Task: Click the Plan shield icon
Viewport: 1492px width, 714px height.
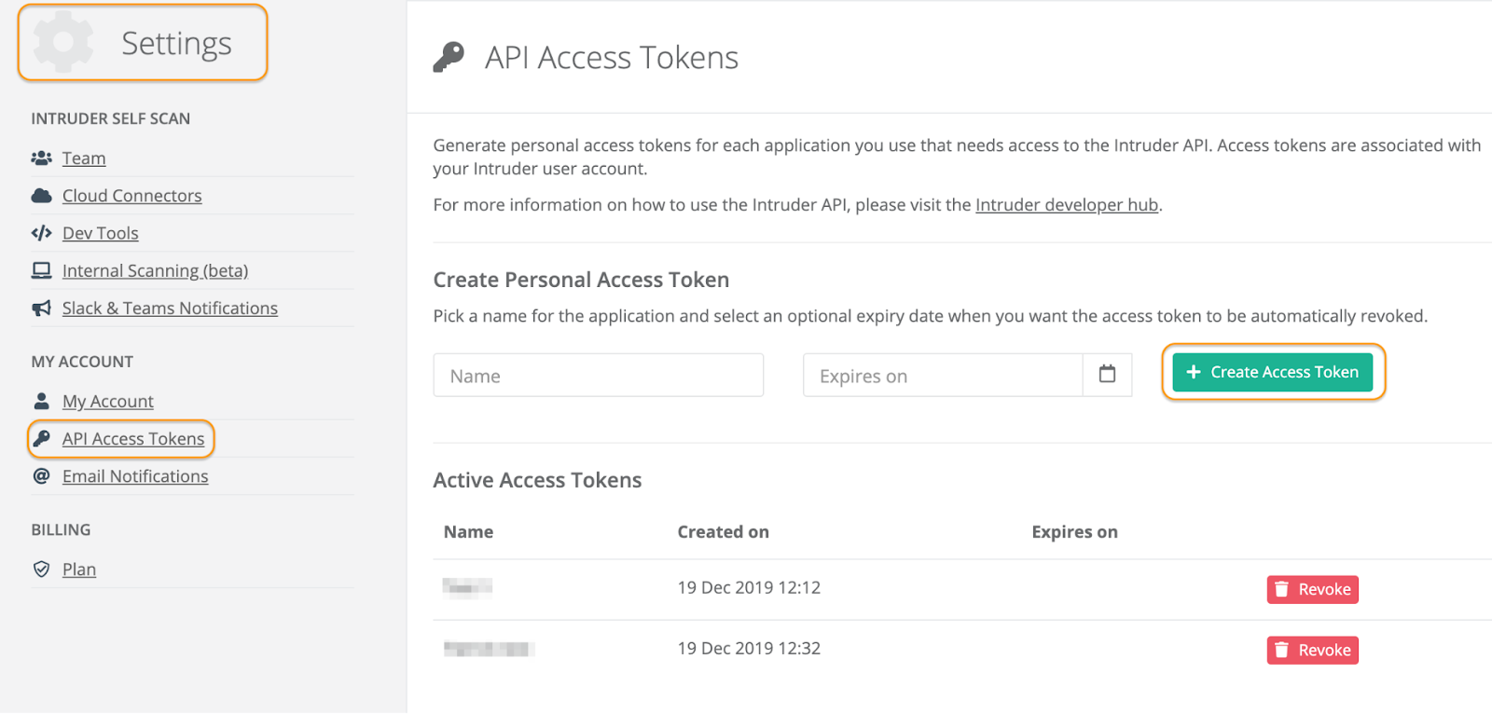Action: click(x=41, y=570)
